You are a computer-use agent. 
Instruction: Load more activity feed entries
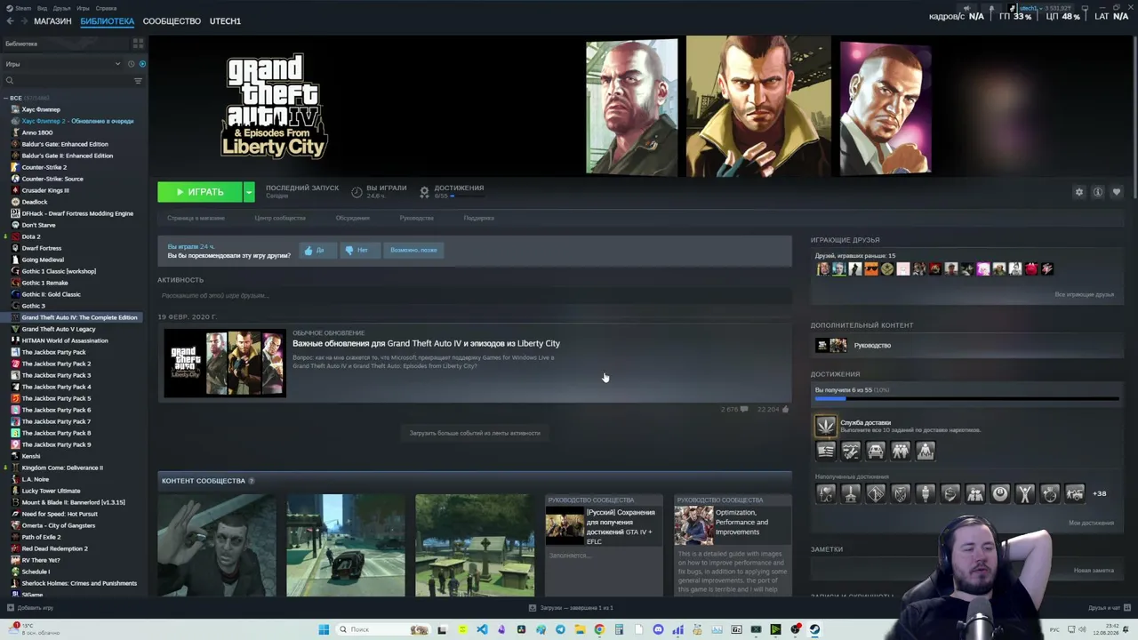click(475, 433)
